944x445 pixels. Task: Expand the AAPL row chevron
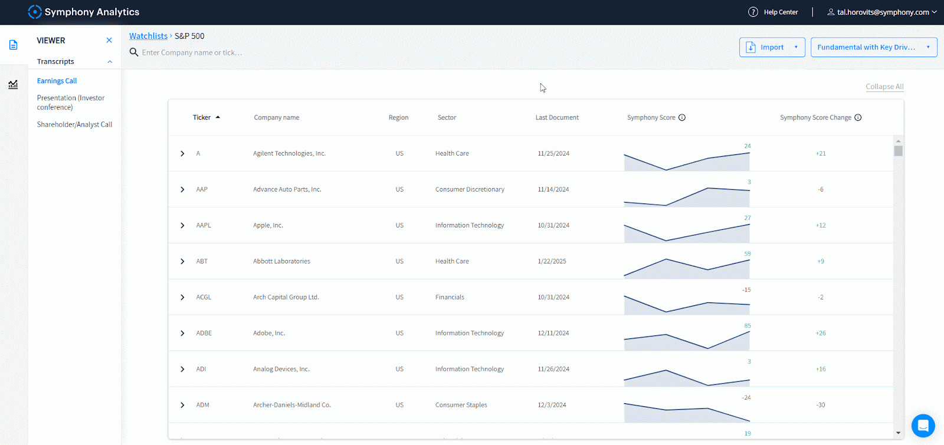pos(182,225)
